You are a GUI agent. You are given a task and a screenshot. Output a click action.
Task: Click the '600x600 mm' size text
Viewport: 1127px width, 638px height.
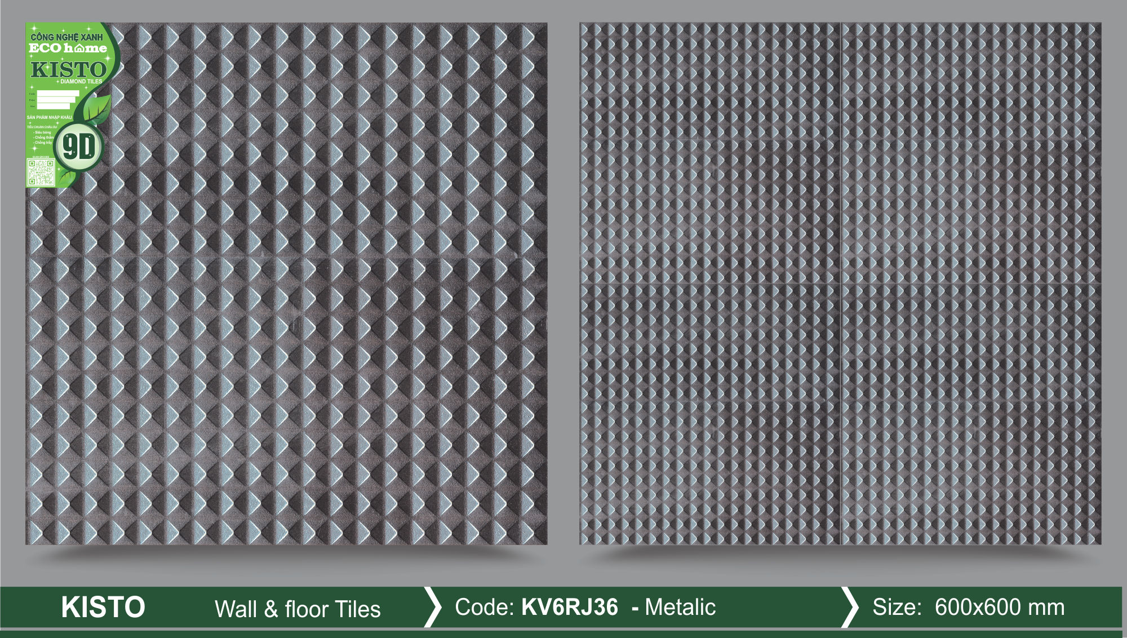[999, 607]
